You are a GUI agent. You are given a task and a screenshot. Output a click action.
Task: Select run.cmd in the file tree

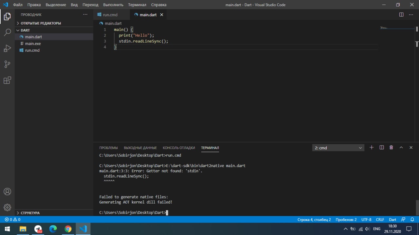[54, 50]
